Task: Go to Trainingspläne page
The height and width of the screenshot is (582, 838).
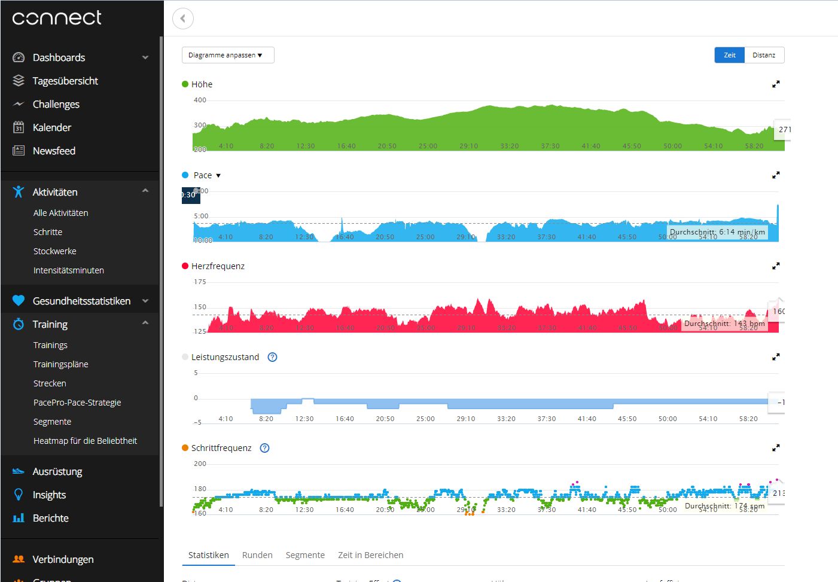Action: click(x=60, y=364)
